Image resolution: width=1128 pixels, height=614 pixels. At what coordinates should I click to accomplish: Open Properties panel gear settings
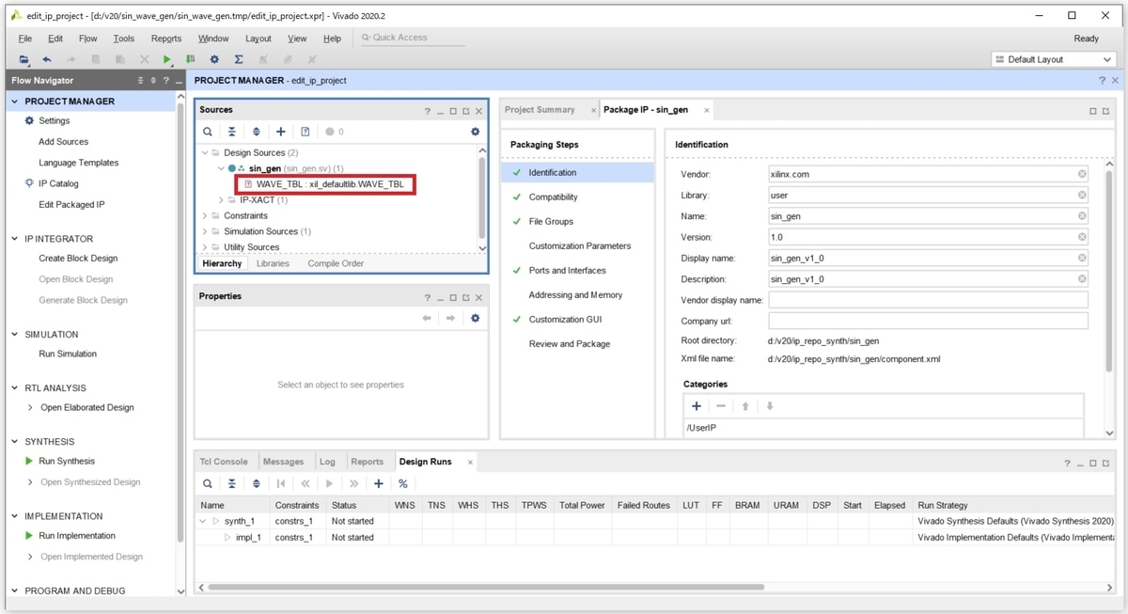pyautogui.click(x=475, y=319)
